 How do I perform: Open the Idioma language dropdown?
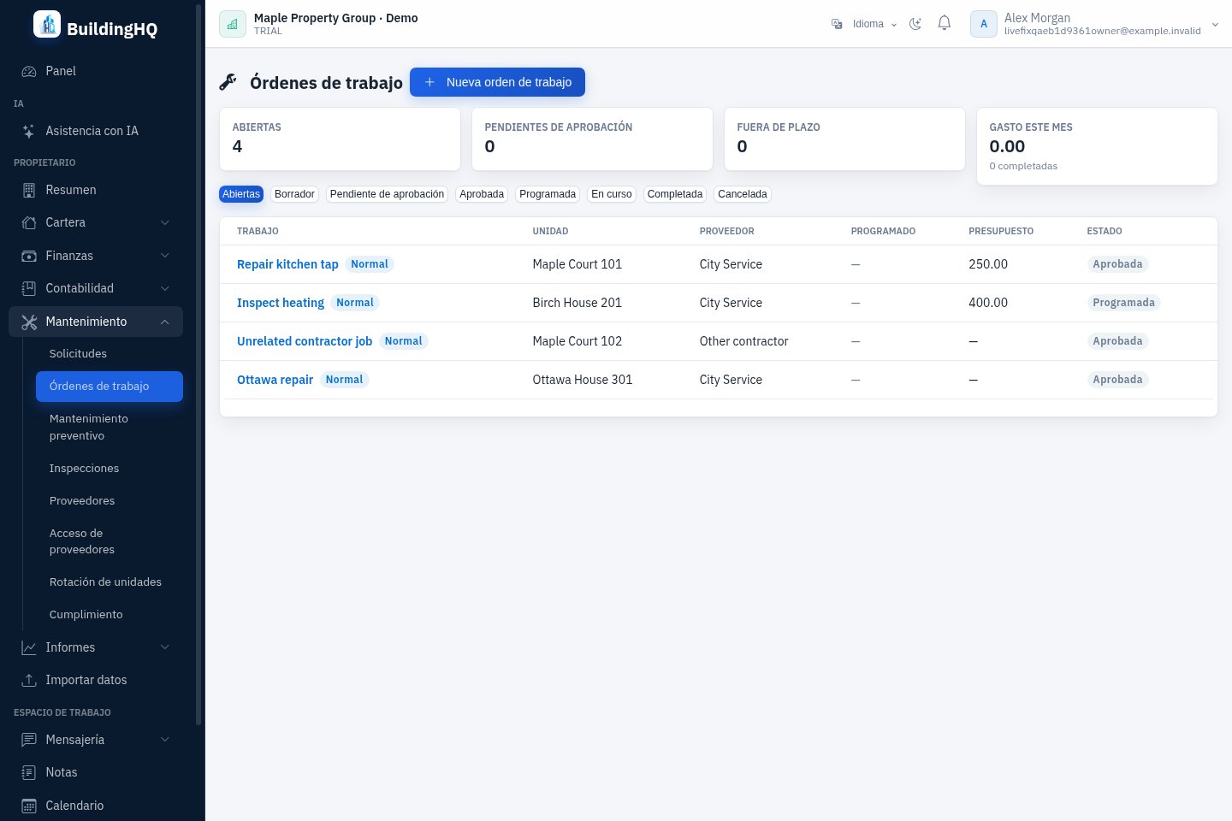point(864,24)
